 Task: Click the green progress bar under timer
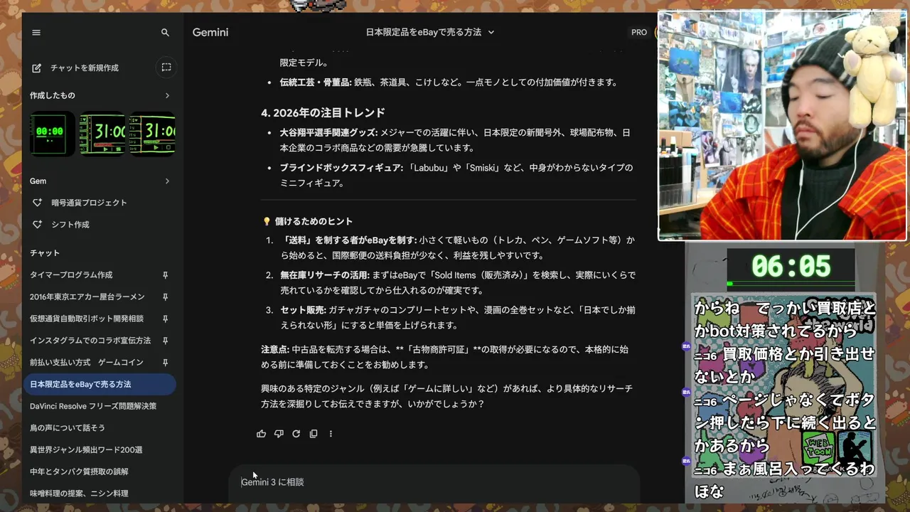(x=791, y=284)
